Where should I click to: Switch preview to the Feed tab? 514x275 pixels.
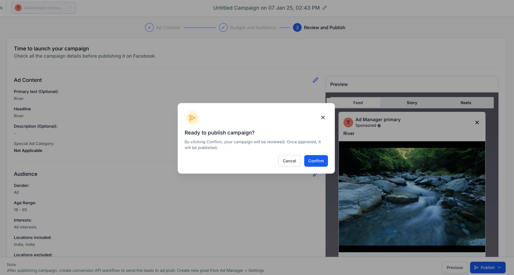point(358,103)
